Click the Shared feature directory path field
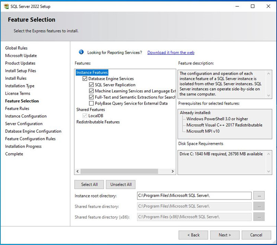277x245 pixels. pyautogui.click(x=194, y=206)
